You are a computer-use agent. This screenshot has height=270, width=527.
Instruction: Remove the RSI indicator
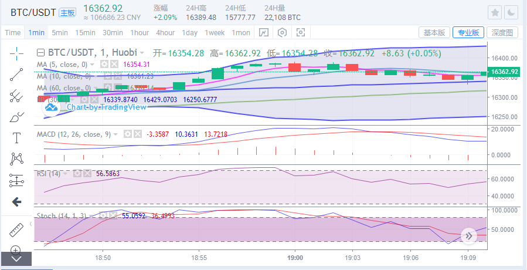pyautogui.click(x=87, y=174)
